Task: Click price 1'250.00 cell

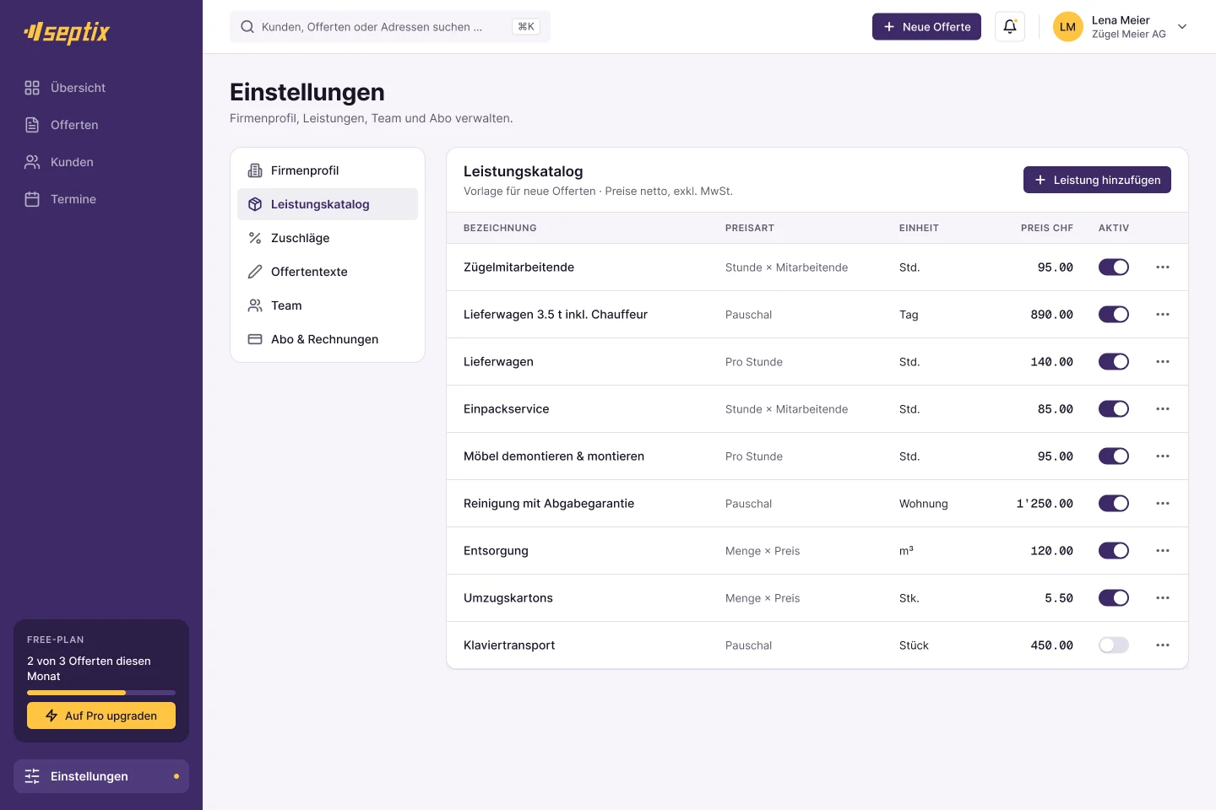Action: pos(1045,504)
